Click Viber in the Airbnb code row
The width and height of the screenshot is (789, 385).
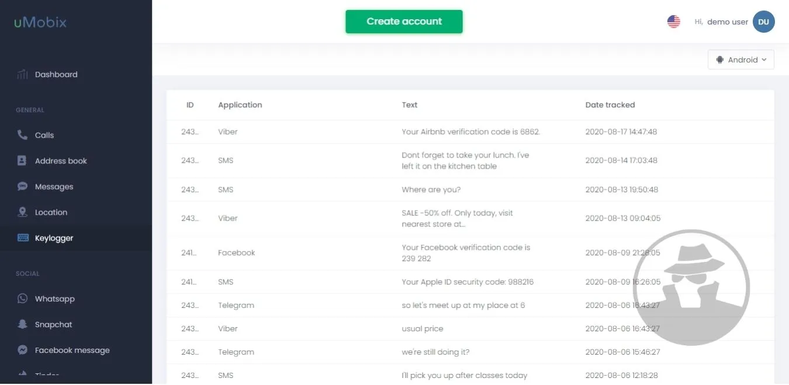tap(228, 132)
